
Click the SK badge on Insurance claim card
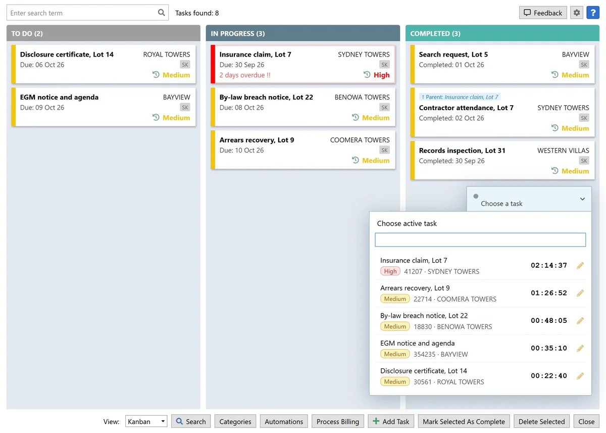pos(385,65)
